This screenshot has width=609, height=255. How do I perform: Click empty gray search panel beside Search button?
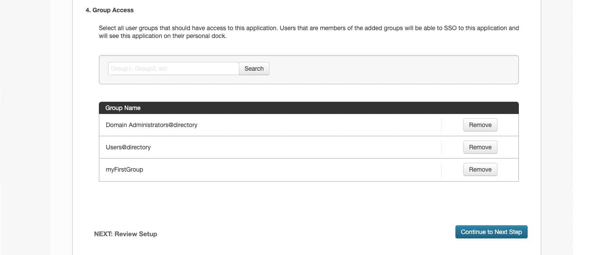coord(394,69)
